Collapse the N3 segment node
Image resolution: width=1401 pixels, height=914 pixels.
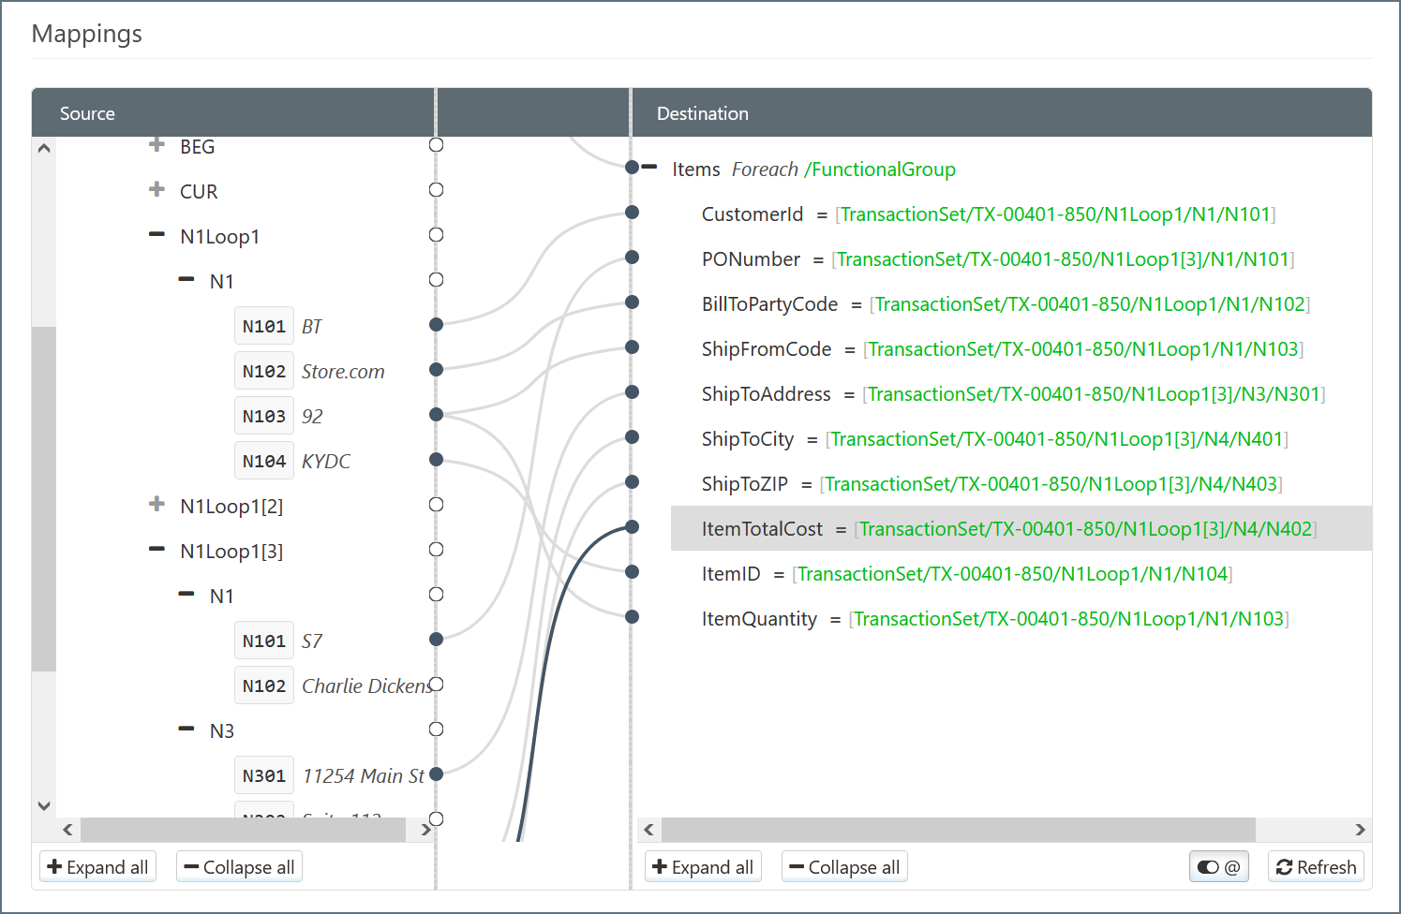click(186, 730)
